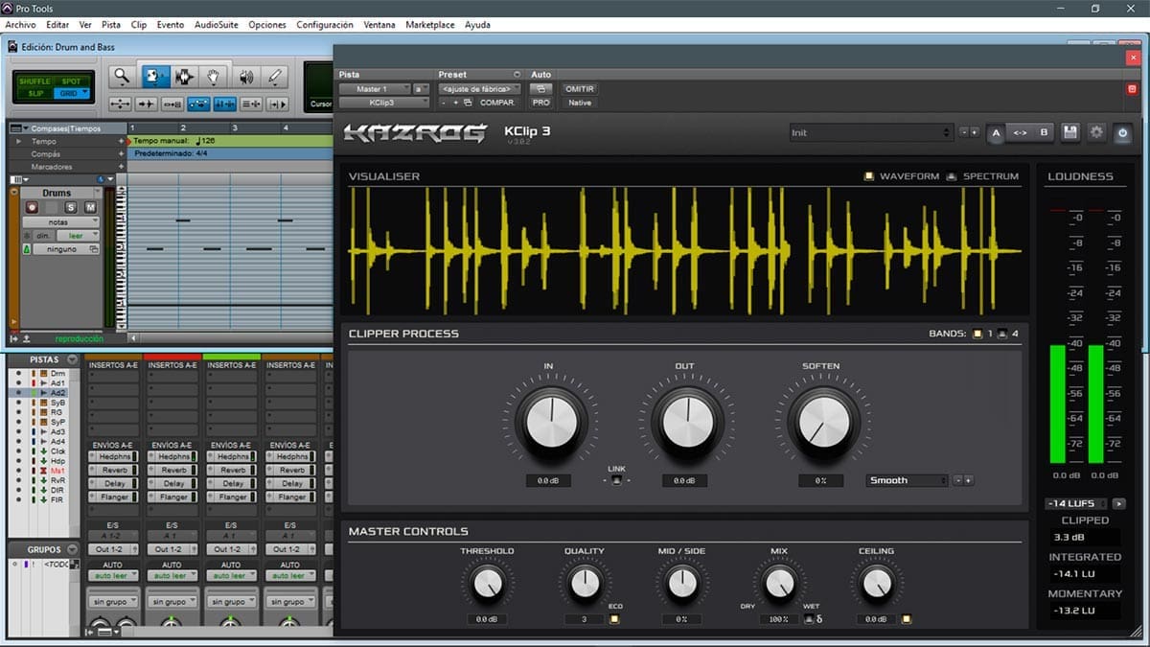The width and height of the screenshot is (1150, 647).
Task: Open KClip settings gear
Action: (x=1097, y=132)
